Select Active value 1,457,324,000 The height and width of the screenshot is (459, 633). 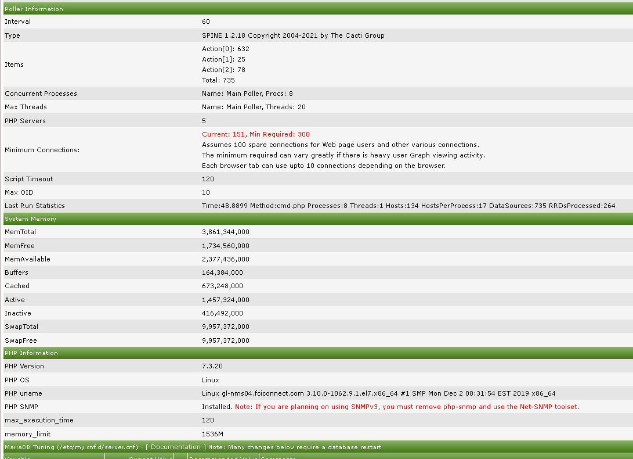pyautogui.click(x=226, y=300)
